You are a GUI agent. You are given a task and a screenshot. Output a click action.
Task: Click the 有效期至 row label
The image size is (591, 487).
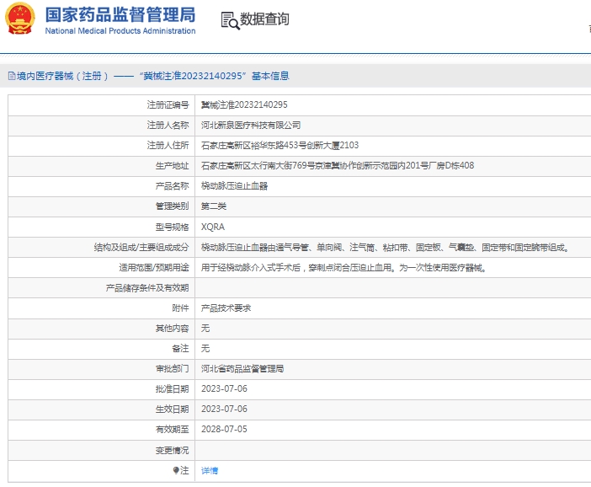coord(173,429)
